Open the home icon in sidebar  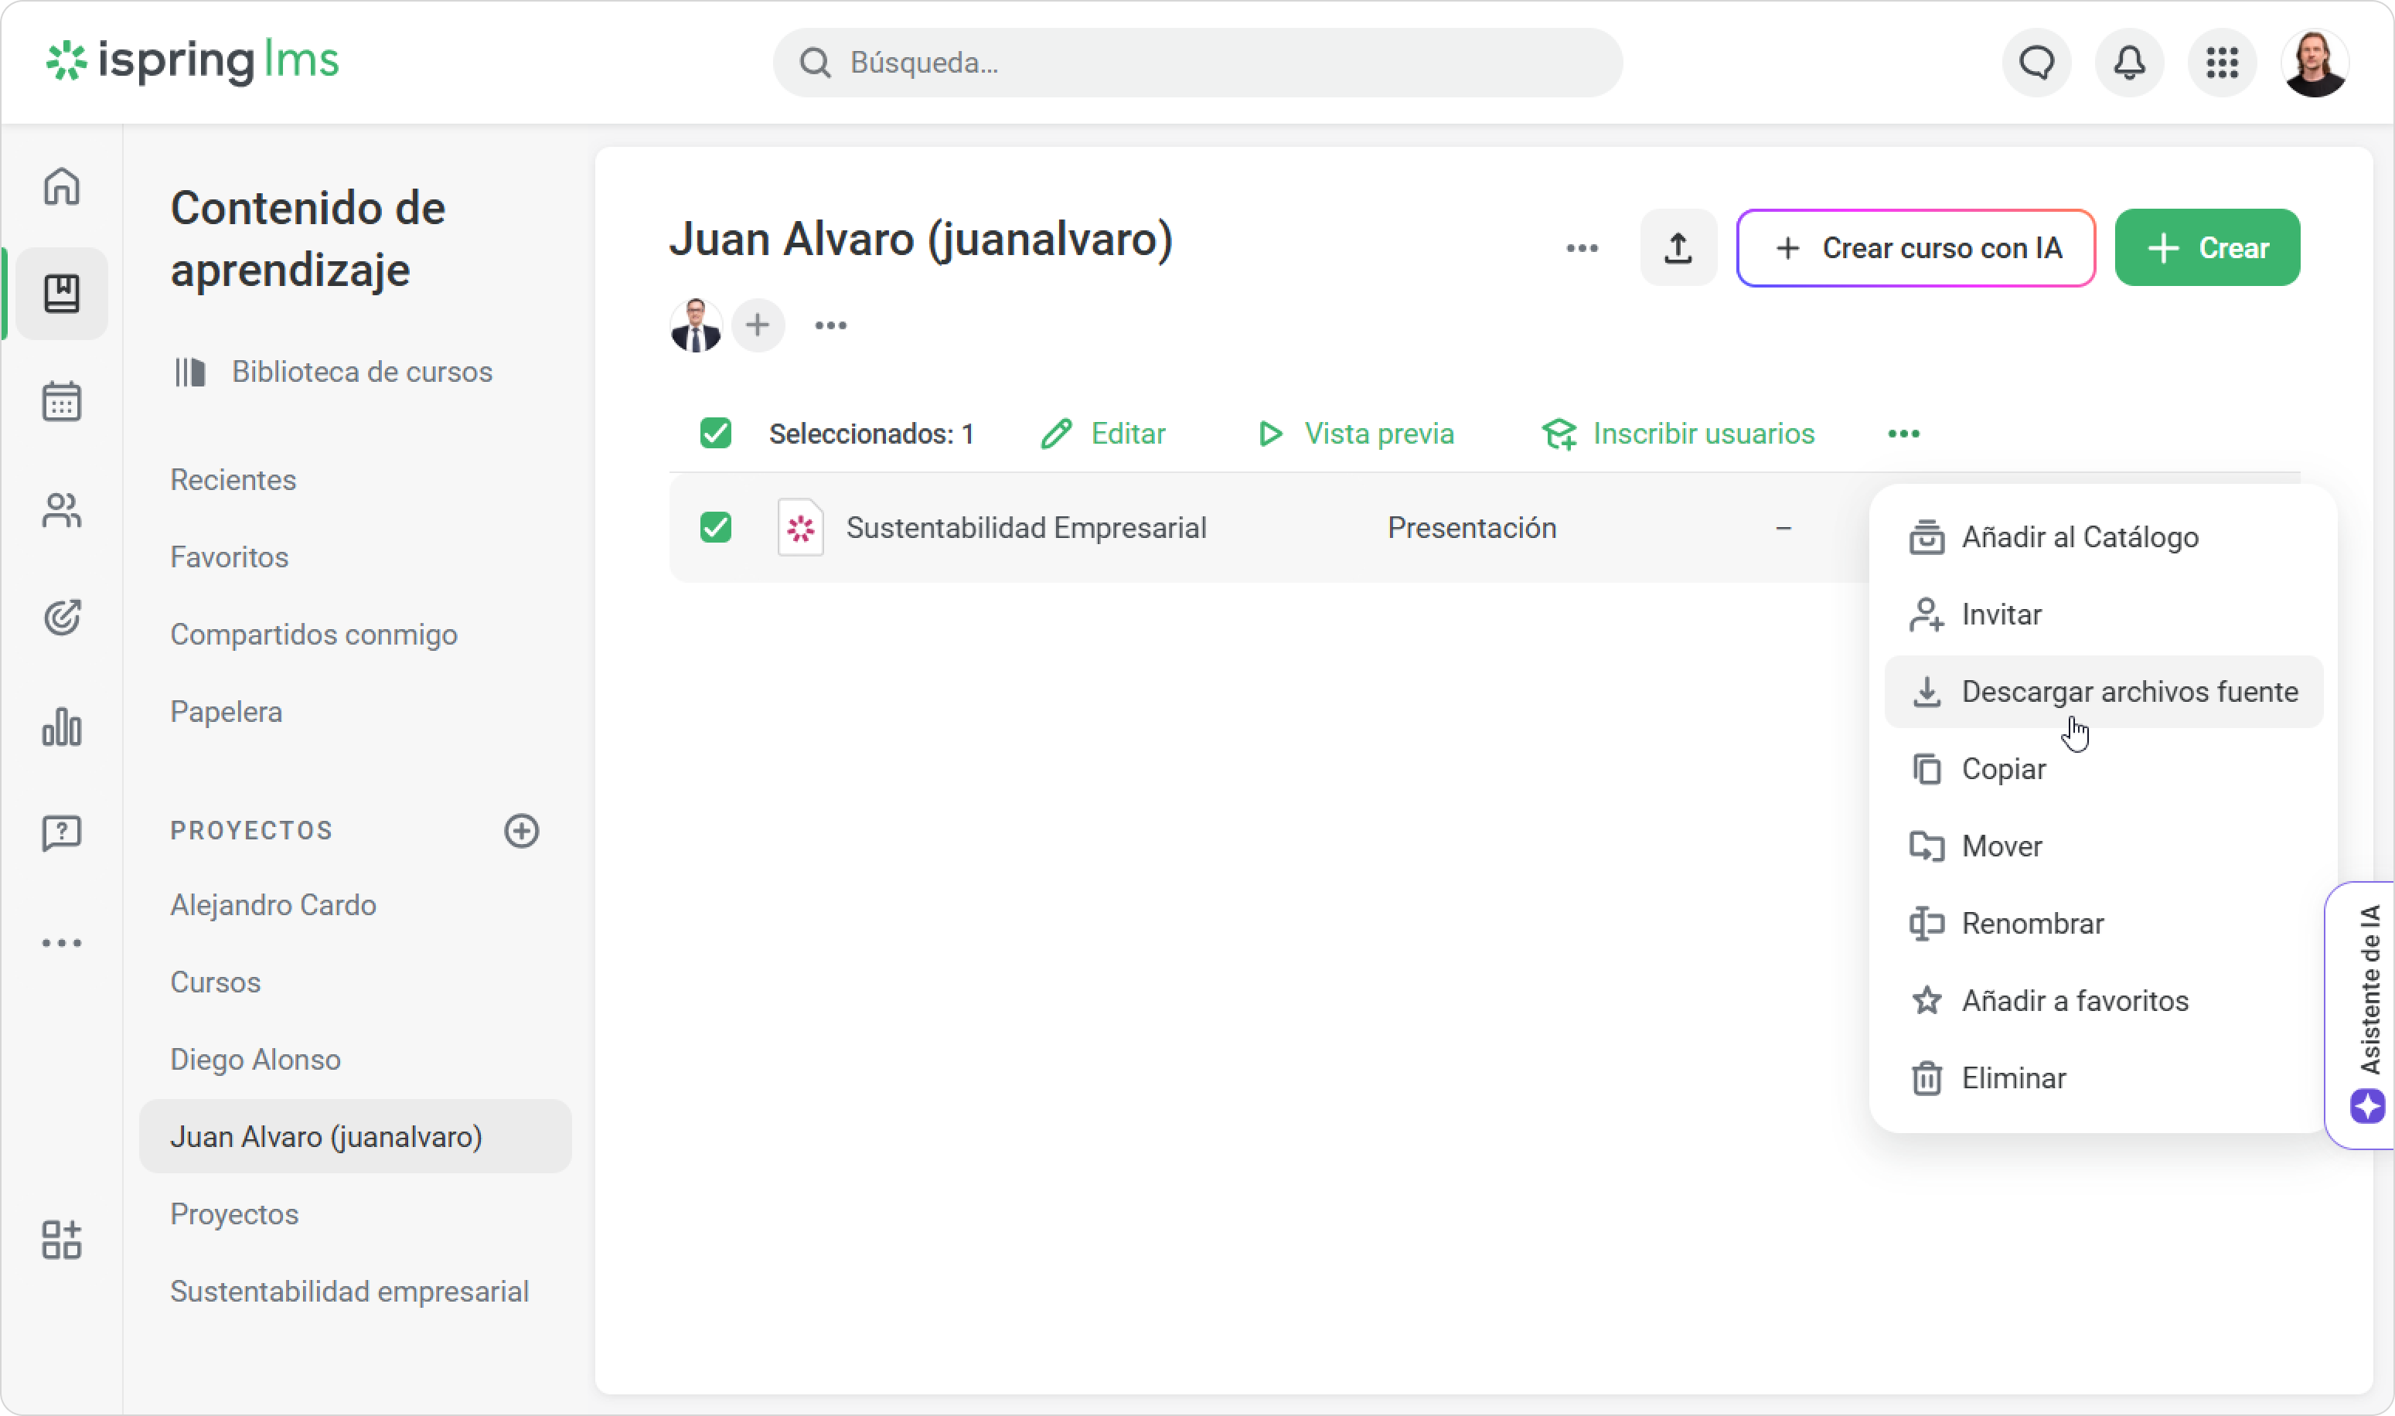tap(62, 186)
